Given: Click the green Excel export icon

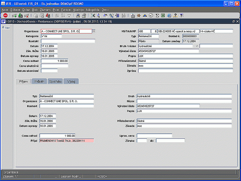Looking at the screenshot, I should 163,15.
